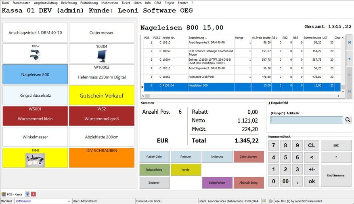
Task: Open the Stammdaten menu
Action: 21,3
